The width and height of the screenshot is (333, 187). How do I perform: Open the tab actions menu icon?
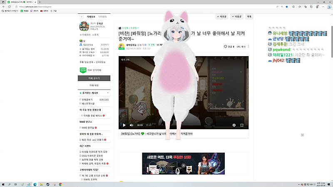point(3,2)
